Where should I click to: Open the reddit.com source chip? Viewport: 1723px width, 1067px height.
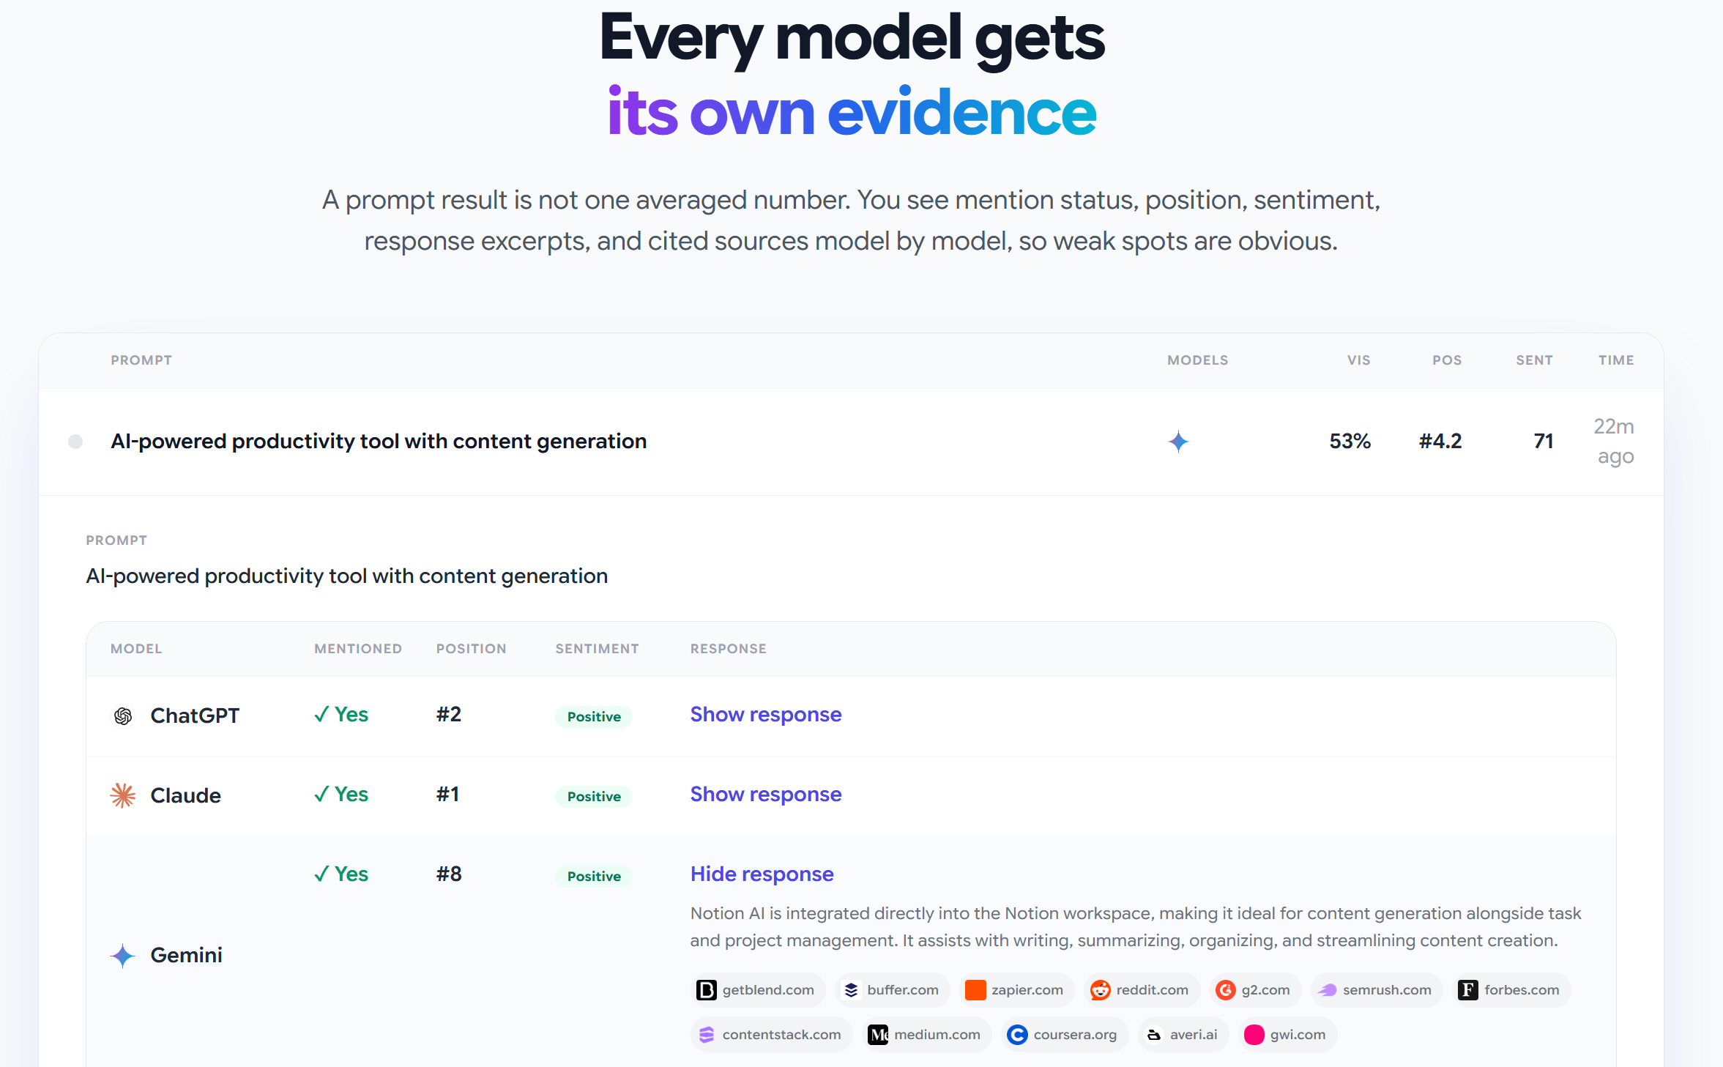tap(1141, 989)
